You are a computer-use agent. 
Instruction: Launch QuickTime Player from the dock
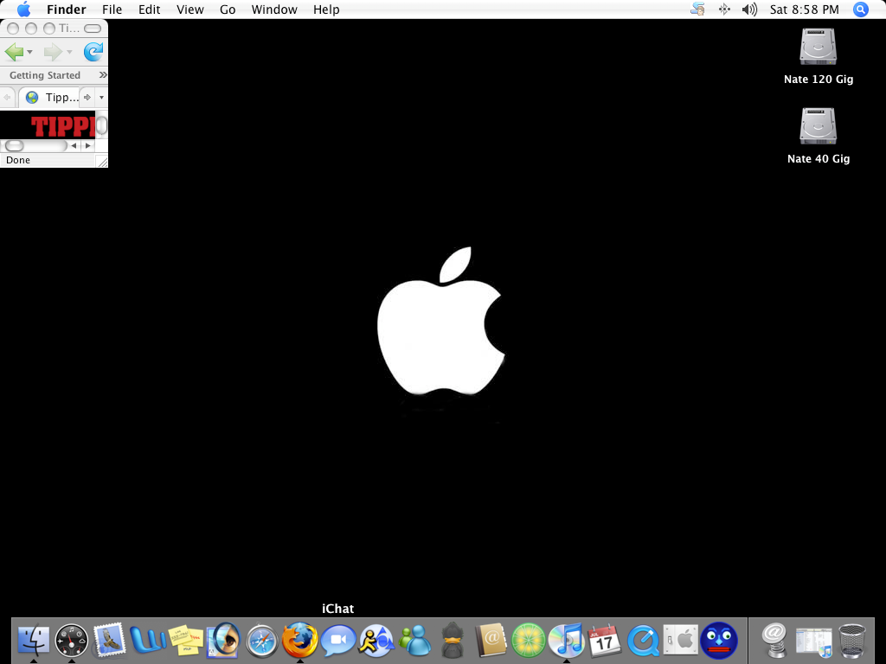point(643,641)
